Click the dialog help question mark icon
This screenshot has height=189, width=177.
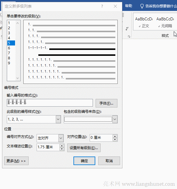click(x=102, y=6)
